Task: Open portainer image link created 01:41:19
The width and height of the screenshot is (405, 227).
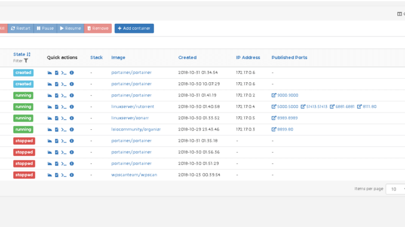Action: [131, 95]
